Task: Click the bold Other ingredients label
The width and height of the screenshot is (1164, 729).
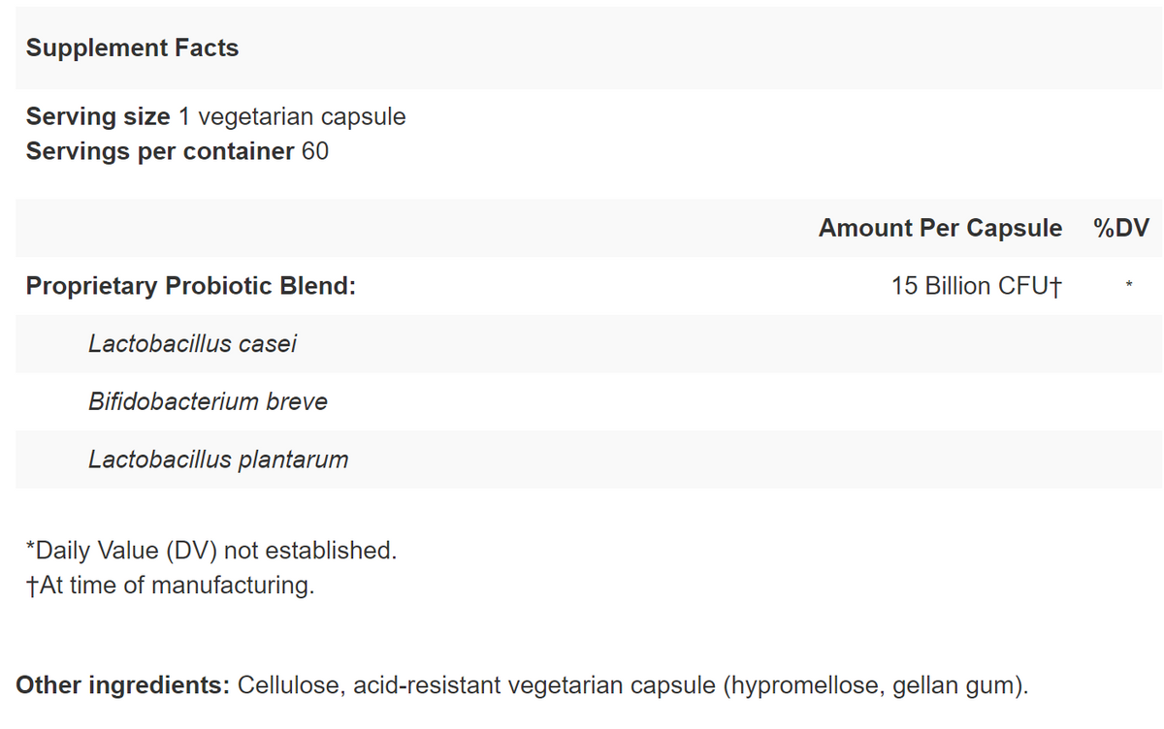Action: pos(122,685)
